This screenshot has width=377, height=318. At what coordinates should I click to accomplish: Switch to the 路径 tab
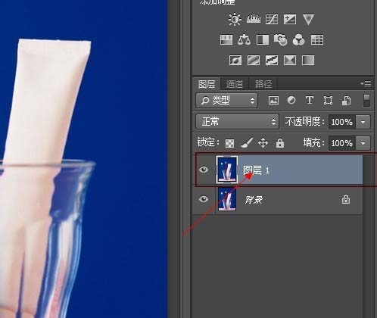pos(263,84)
